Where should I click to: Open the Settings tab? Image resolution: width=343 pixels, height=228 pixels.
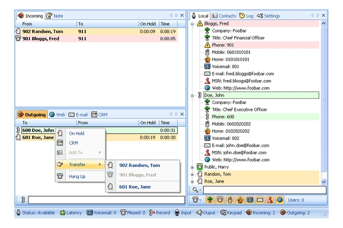tap(268, 16)
